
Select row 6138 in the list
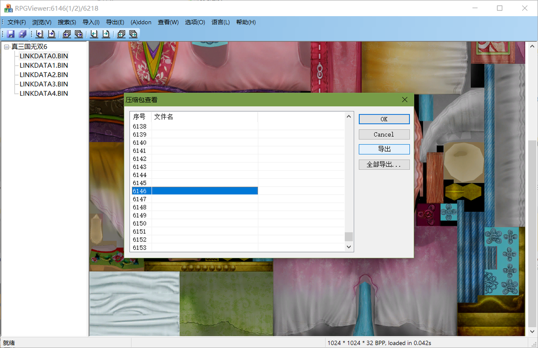[238, 126]
